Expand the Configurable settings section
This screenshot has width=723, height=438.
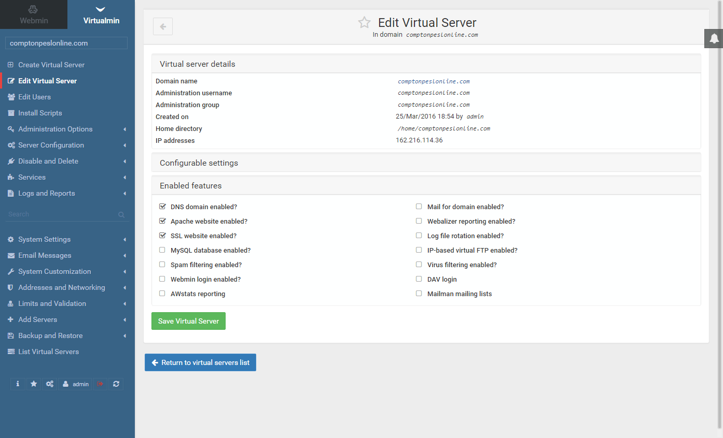pos(426,163)
